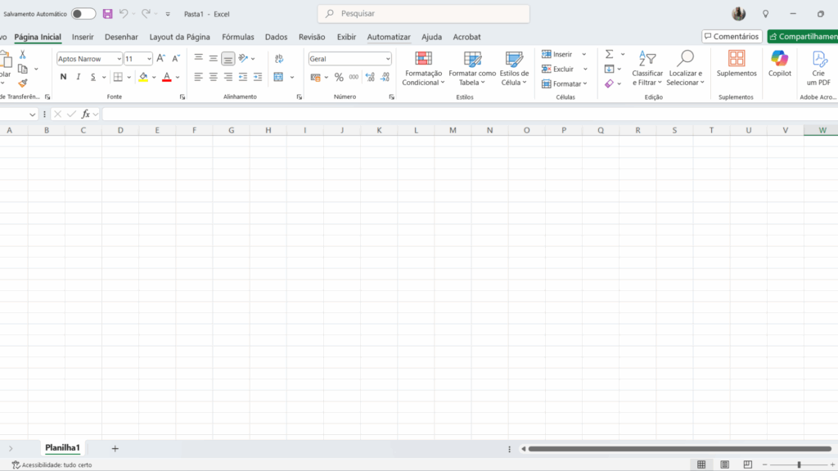Click the Cut scissors icon

tap(23, 54)
